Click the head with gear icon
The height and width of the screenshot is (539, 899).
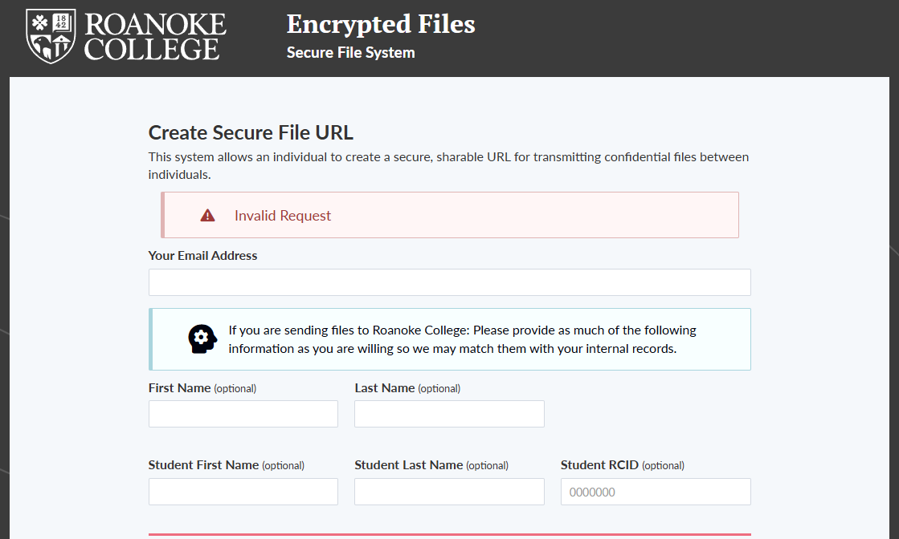tap(202, 338)
